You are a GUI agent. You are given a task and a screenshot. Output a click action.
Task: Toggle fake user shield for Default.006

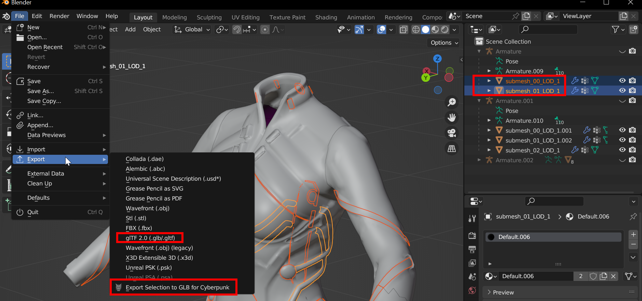[593, 276]
